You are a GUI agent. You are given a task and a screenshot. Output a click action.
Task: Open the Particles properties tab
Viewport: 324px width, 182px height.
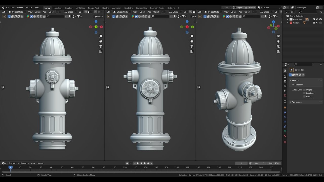(x=285, y=117)
